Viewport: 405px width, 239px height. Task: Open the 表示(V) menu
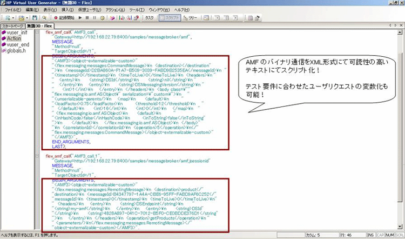[x=50, y=10]
